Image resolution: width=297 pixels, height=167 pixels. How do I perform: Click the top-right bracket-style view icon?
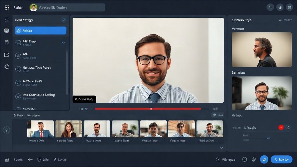click(270, 7)
